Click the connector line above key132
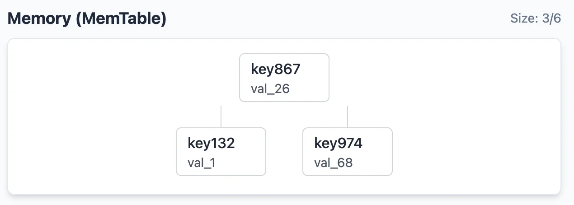This screenshot has width=574, height=205. [x=221, y=116]
